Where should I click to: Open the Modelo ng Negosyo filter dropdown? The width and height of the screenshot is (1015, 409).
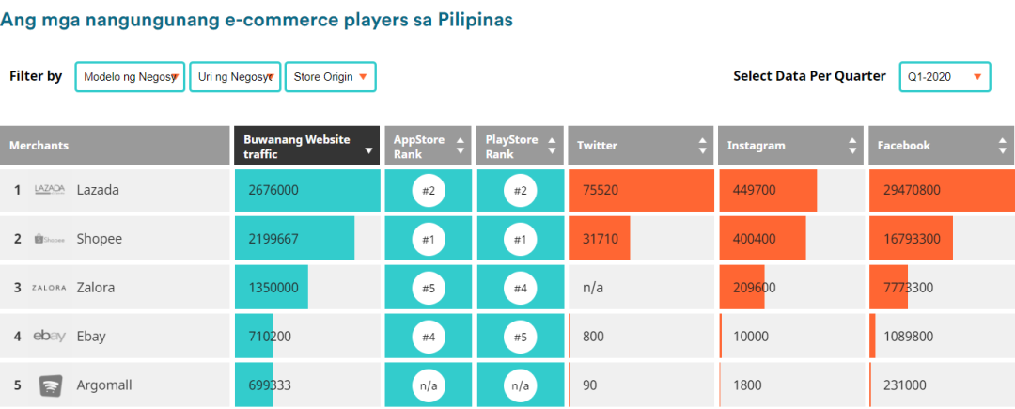coord(130,77)
